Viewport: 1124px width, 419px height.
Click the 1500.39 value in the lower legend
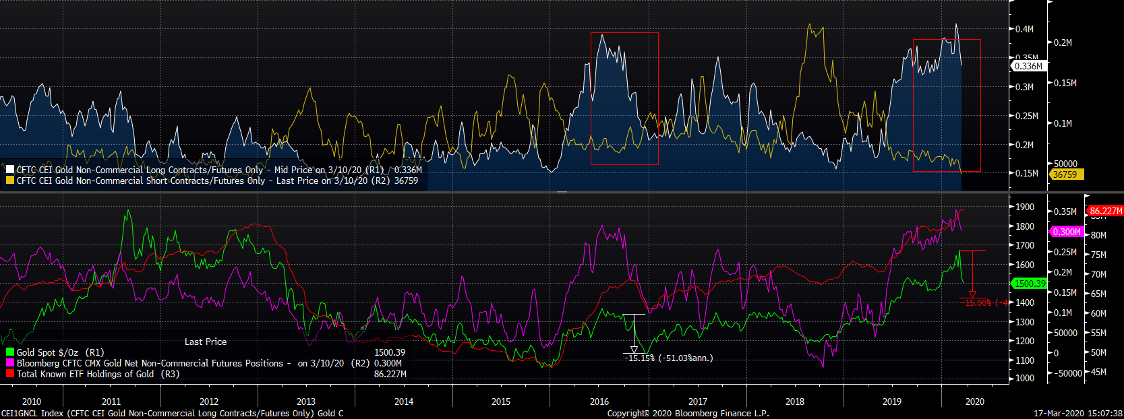[390, 352]
